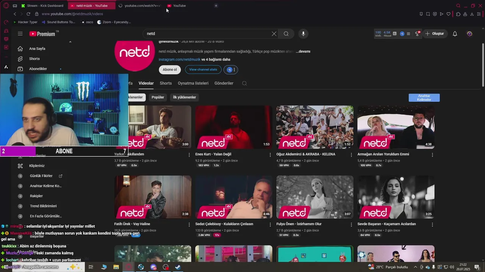
Task: Click the Oluştur create button
Action: (x=435, y=34)
